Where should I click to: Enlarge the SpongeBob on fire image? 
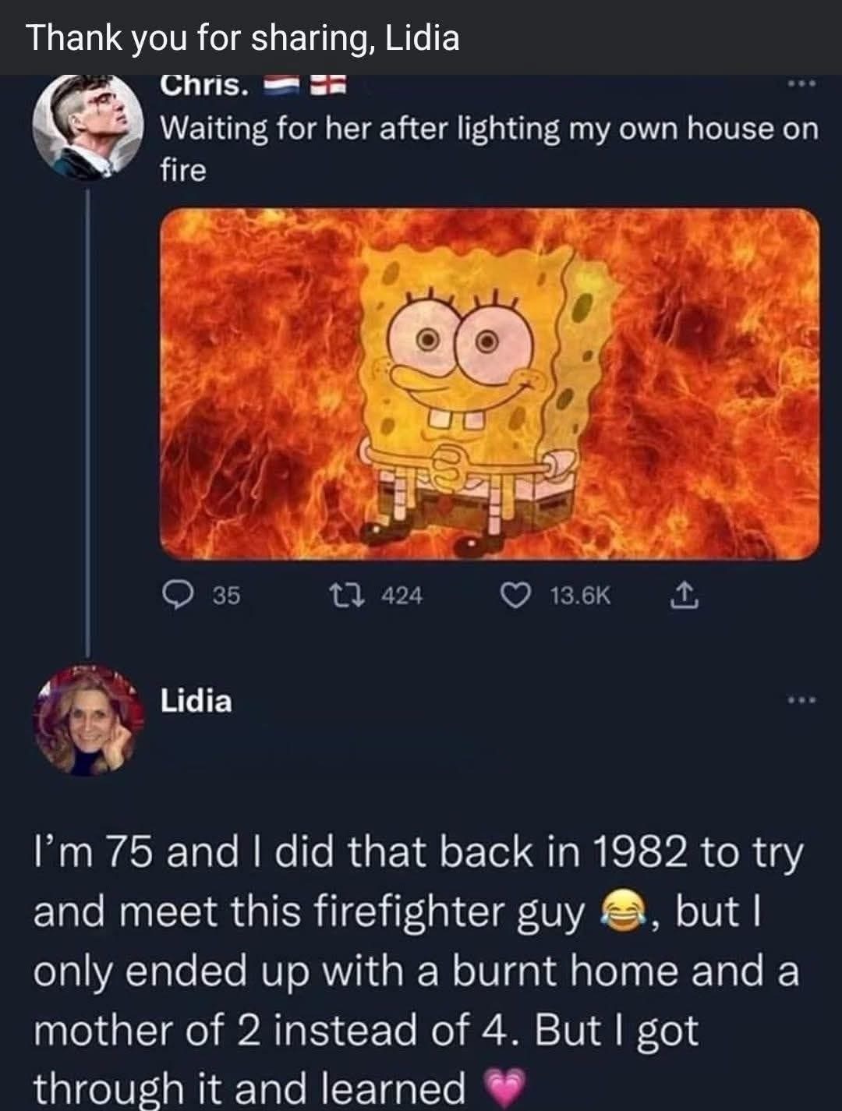pos(490,383)
